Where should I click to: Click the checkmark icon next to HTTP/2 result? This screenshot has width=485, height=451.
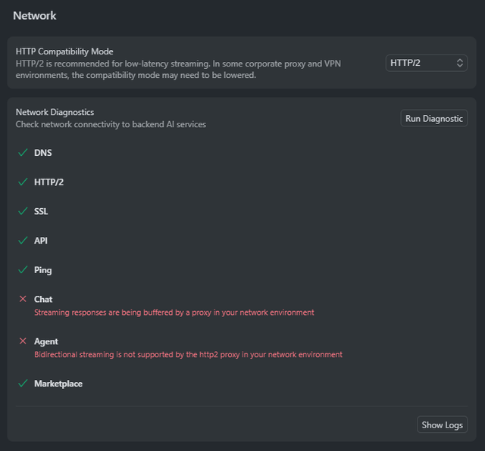click(x=23, y=182)
